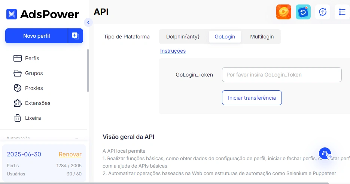The height and width of the screenshot is (184, 350).
Task: Click the Novo perfil button
Action: coord(36,36)
